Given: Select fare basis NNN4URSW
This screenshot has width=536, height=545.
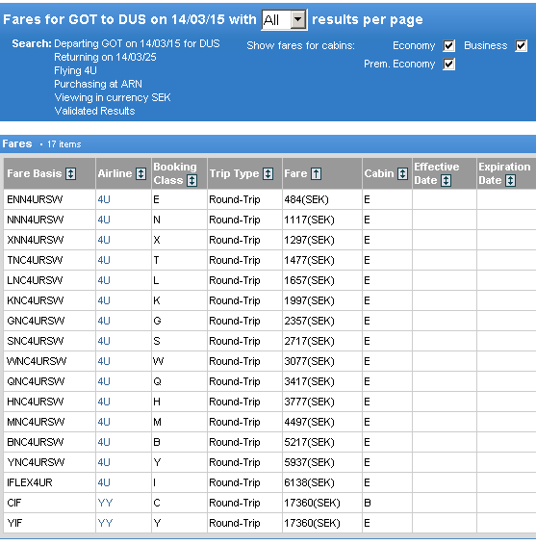Looking at the screenshot, I should 35,220.
